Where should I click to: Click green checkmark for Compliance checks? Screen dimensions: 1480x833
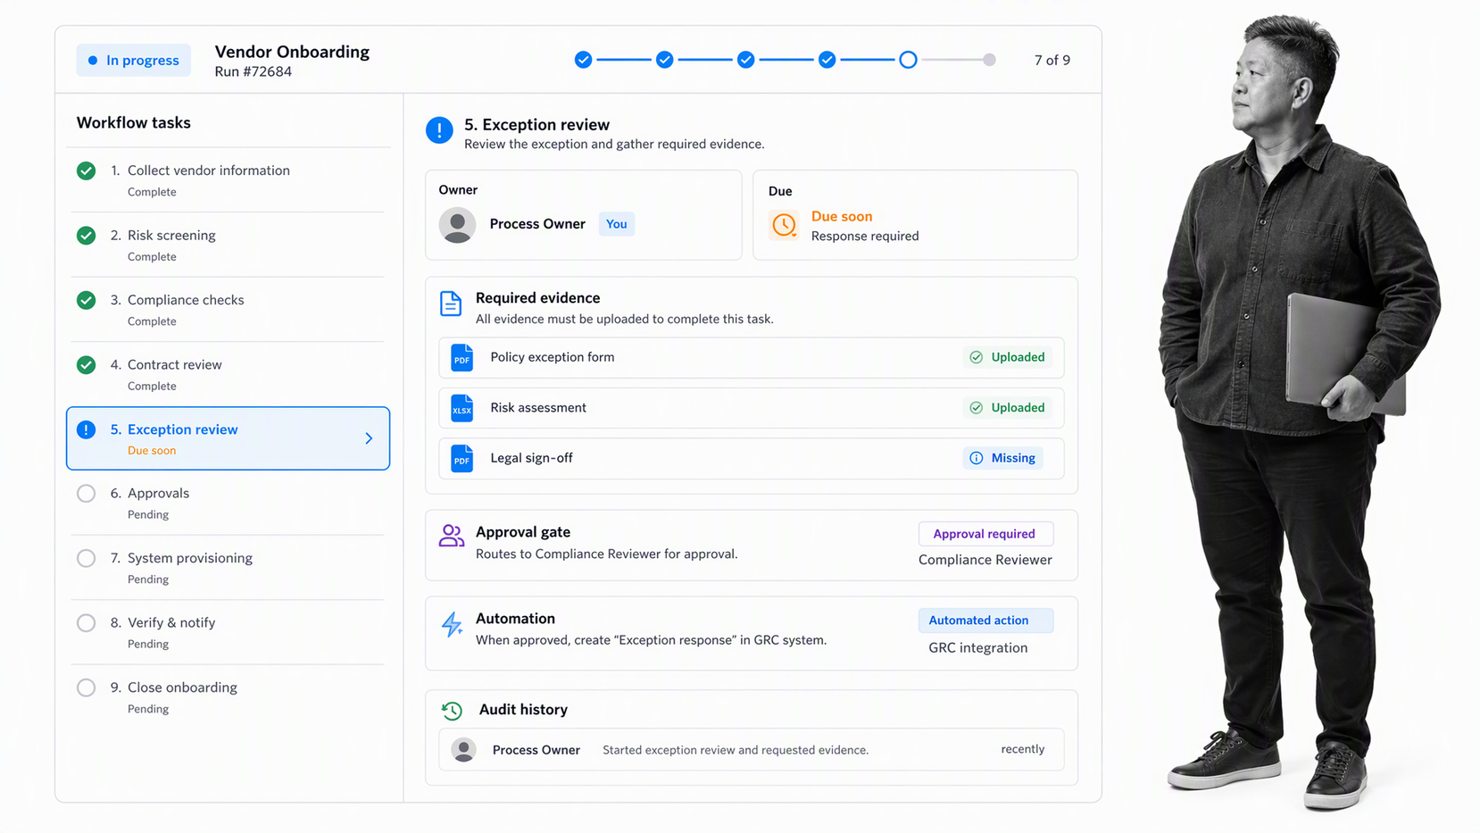coord(87,300)
